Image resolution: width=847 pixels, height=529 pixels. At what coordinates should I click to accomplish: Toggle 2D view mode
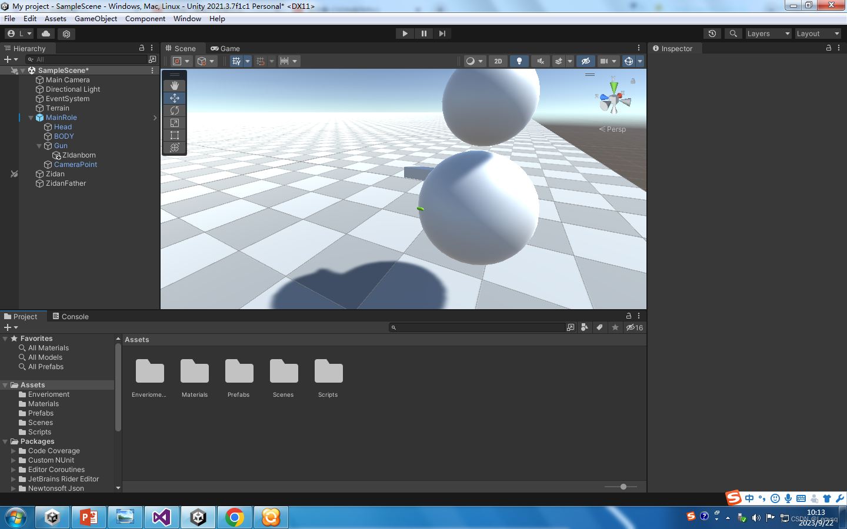[498, 61]
